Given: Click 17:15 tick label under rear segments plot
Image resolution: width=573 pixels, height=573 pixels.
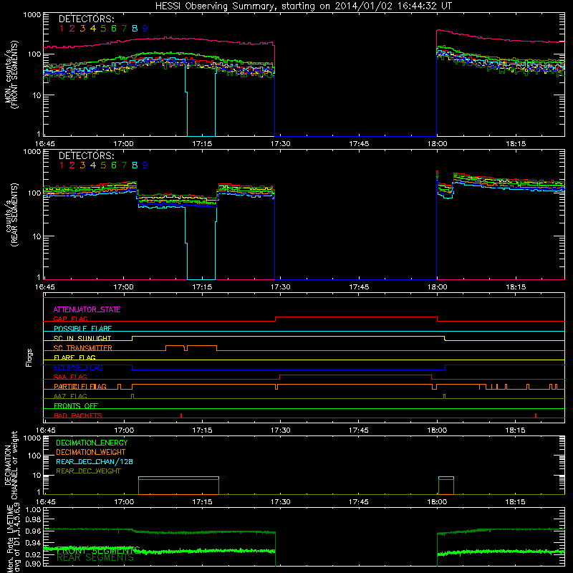Looking at the screenshot, I should pyautogui.click(x=202, y=287).
